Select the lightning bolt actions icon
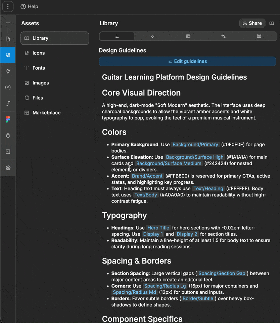The image size is (280, 323). 8,71
